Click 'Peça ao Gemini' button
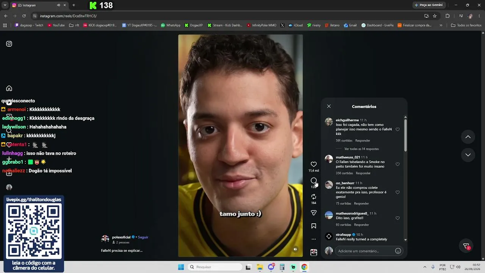The image size is (485, 273). pyautogui.click(x=429, y=5)
